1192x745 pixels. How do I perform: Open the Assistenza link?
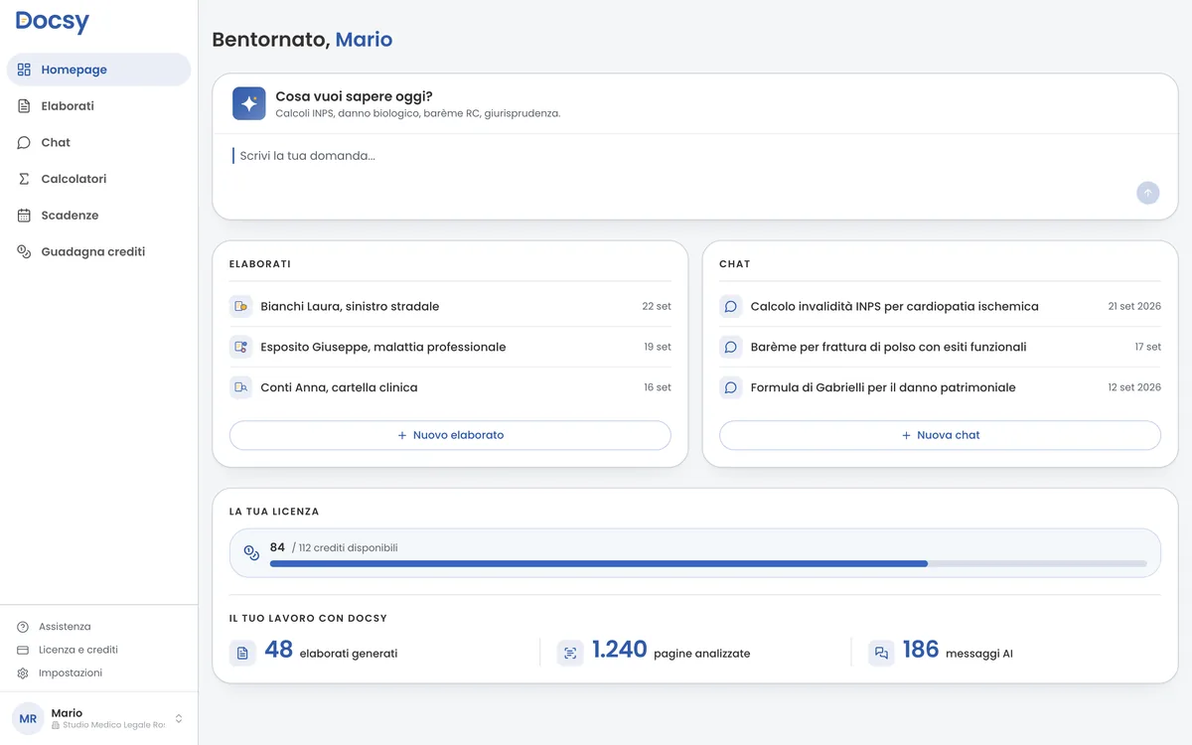65,627
